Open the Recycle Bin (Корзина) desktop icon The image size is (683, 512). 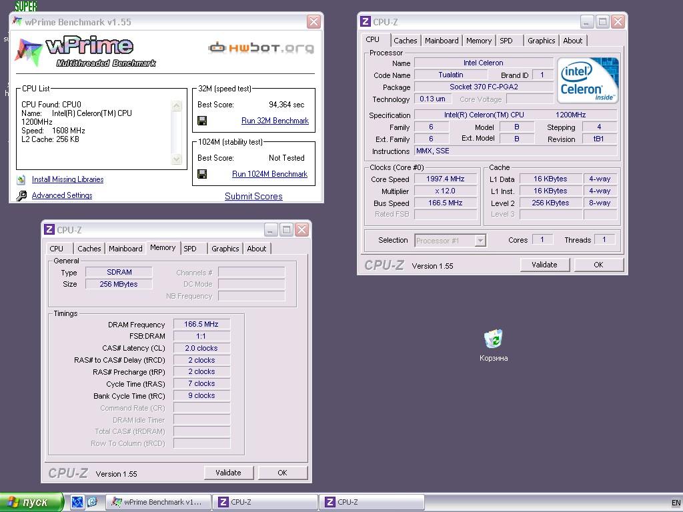pyautogui.click(x=493, y=339)
